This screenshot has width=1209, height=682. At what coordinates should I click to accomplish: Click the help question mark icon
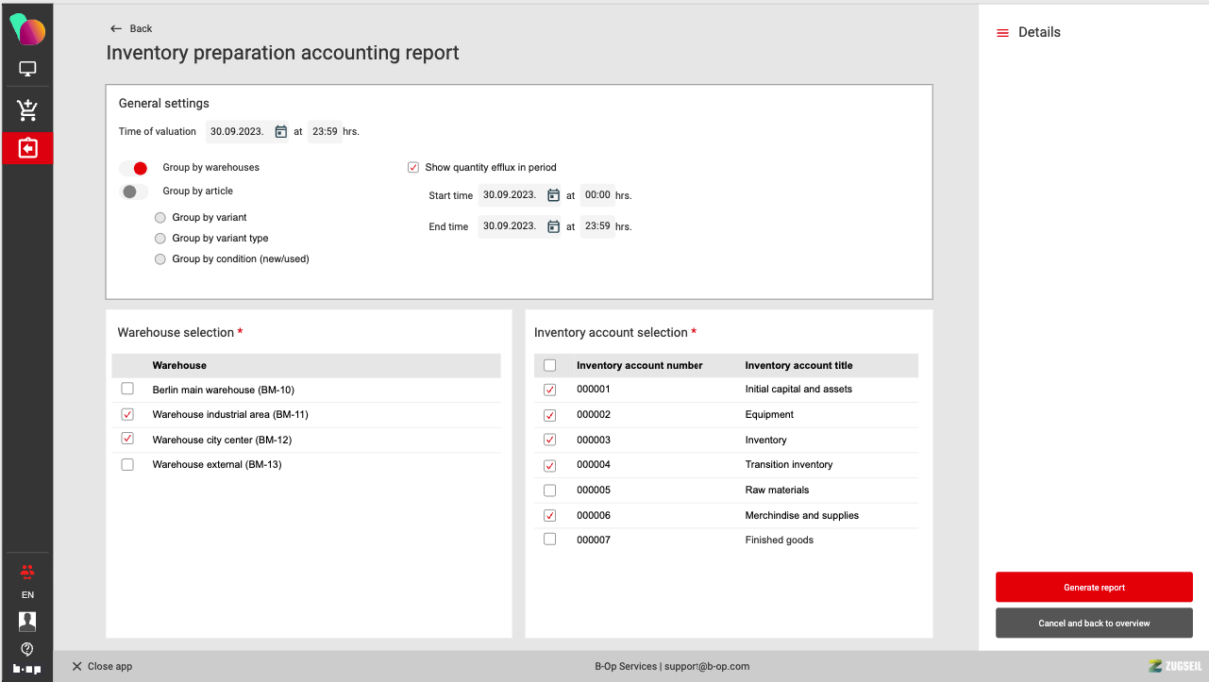[27, 648]
